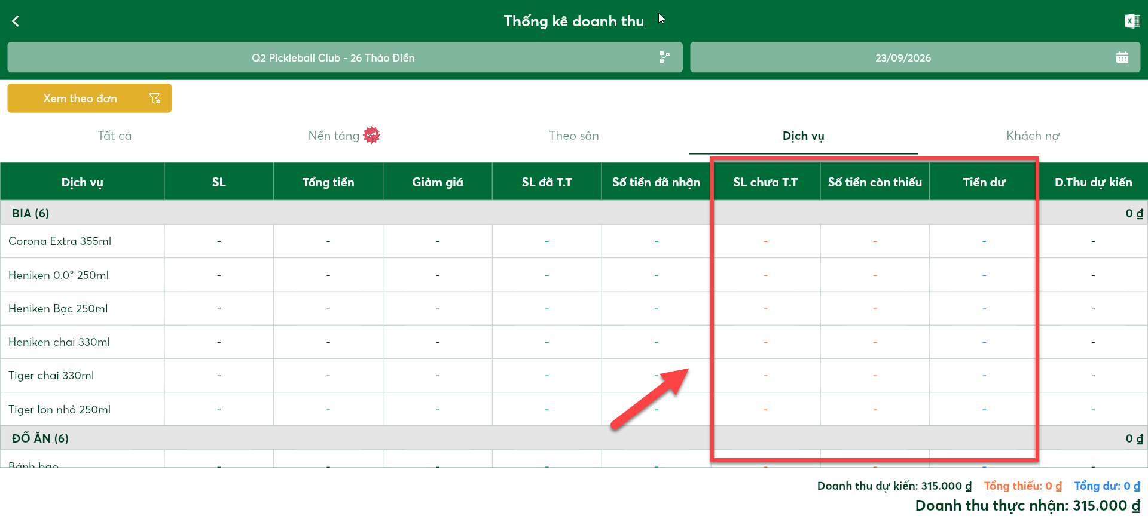Select the Corona Extra 355ml row

[574, 241]
